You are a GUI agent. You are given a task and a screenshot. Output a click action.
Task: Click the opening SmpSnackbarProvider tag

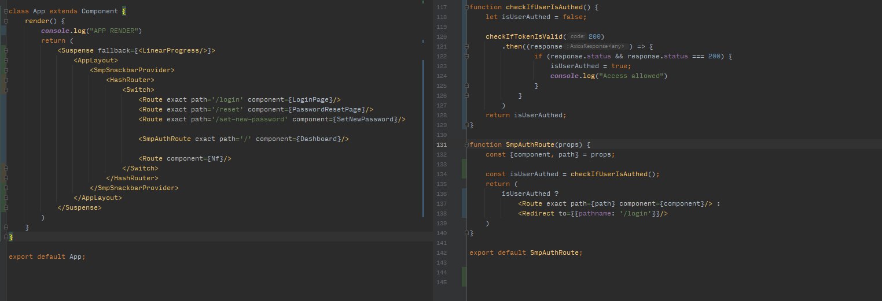pyautogui.click(x=132, y=70)
